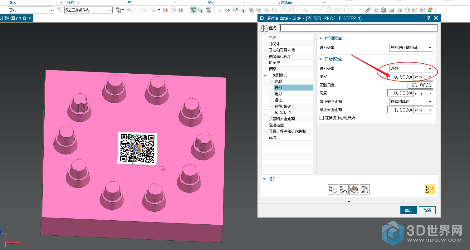Click the 取消 button
This screenshot has height=250, width=470.
427,210
